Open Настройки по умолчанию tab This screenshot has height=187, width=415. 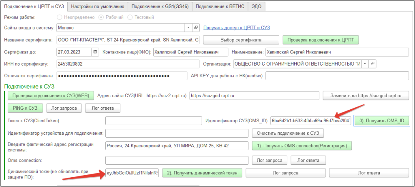pyautogui.click(x=98, y=6)
